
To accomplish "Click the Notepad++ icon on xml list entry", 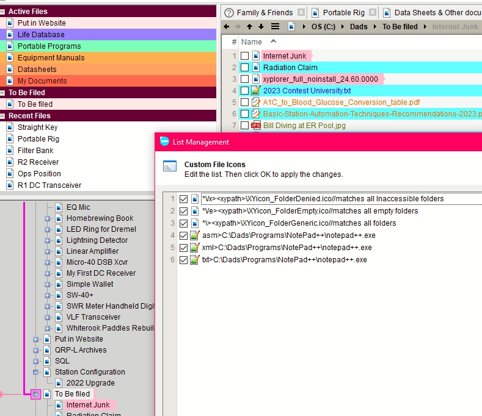I will 195,248.
